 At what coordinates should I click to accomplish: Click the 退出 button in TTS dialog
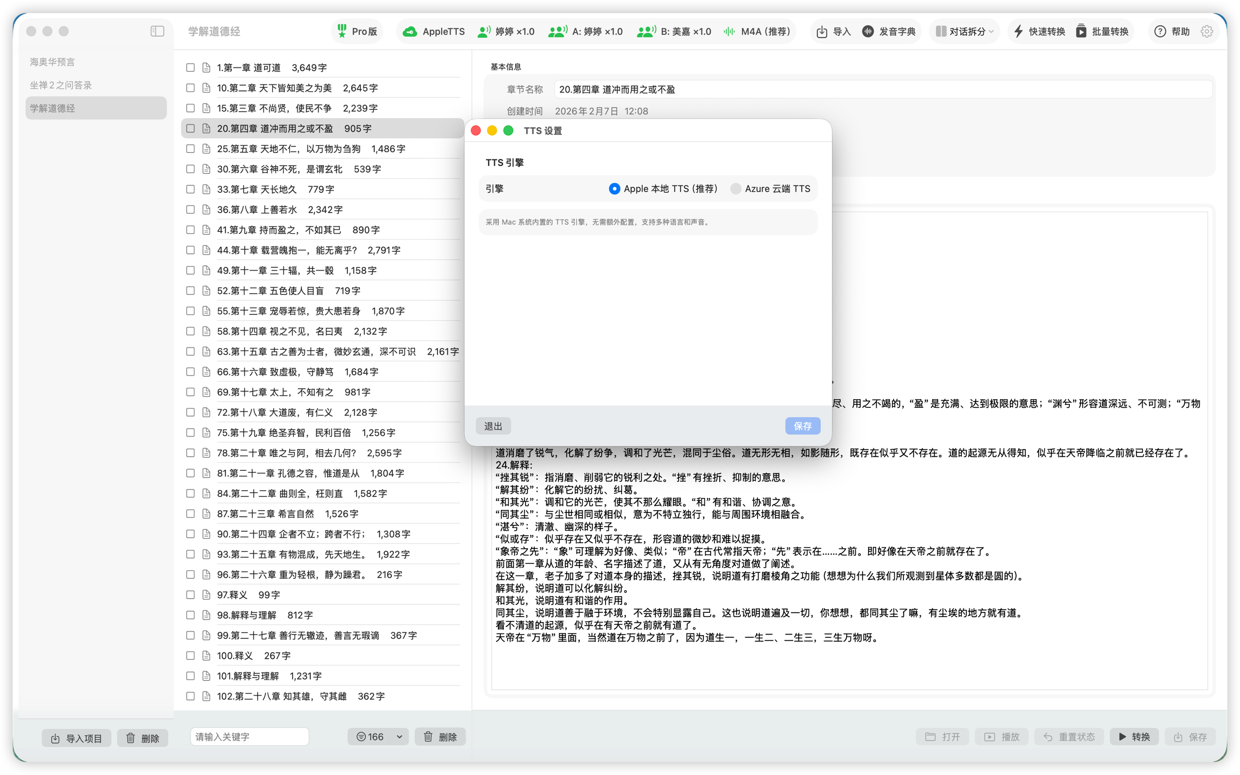point(493,426)
